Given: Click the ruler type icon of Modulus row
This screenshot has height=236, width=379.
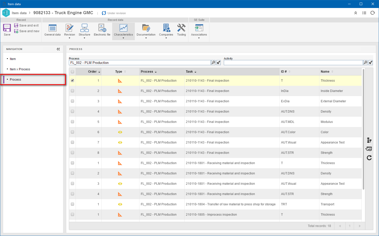Looking at the screenshot, I should (x=120, y=122).
